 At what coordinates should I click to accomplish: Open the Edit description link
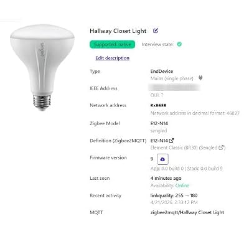tap(112, 58)
